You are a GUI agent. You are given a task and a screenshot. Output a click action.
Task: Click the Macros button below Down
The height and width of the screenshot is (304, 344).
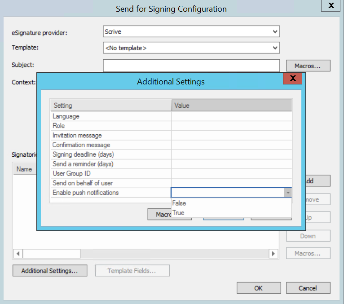tap(308, 253)
